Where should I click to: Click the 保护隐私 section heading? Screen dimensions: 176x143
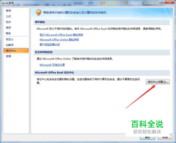point(40,22)
